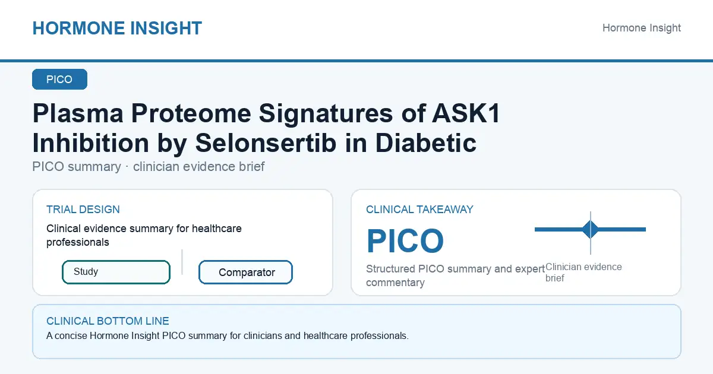Viewport: 713px width, 374px height.
Task: Click the vertical reference line of forest plot
Action: [x=591, y=233]
